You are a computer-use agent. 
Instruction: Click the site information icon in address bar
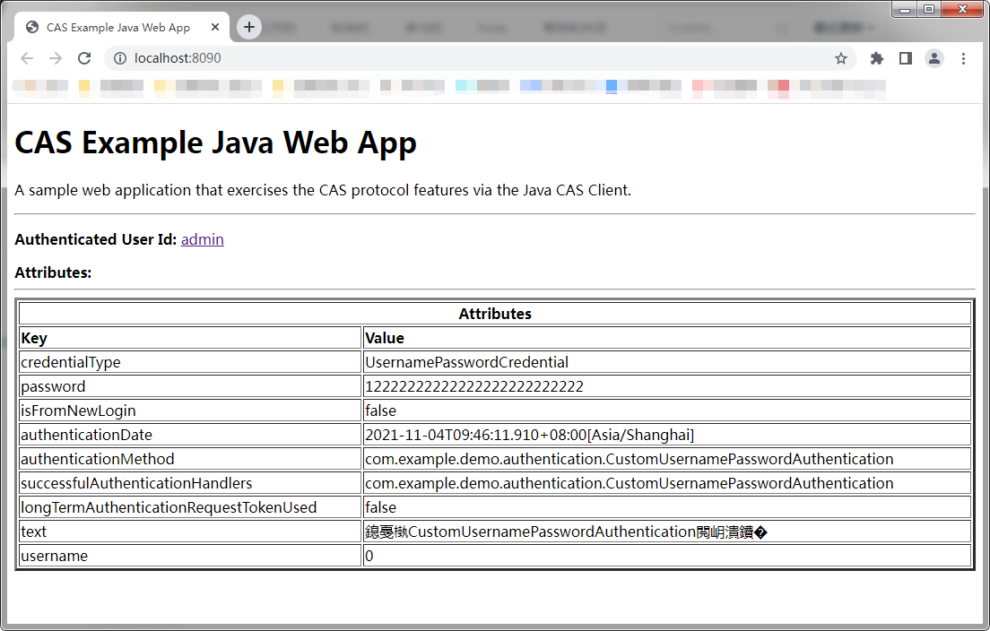click(120, 57)
